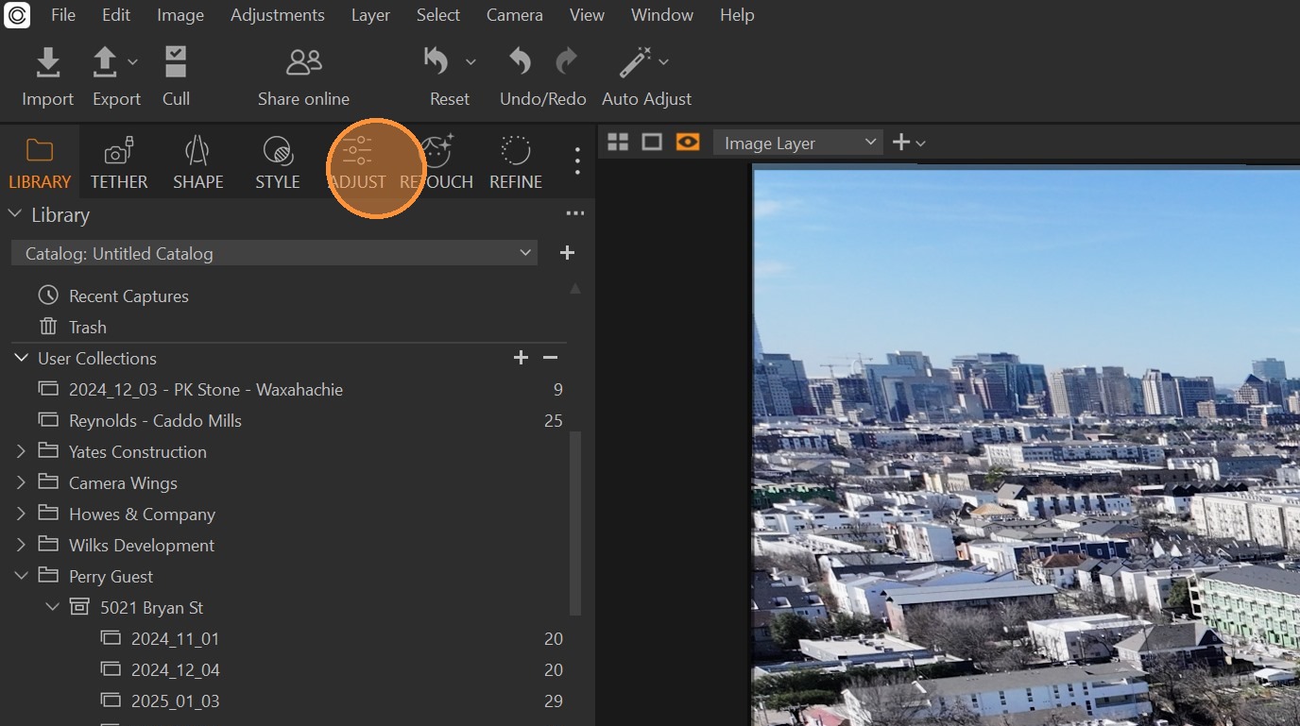Expand the Camera Wings folder
The height and width of the screenshot is (726, 1300).
pyautogui.click(x=21, y=482)
